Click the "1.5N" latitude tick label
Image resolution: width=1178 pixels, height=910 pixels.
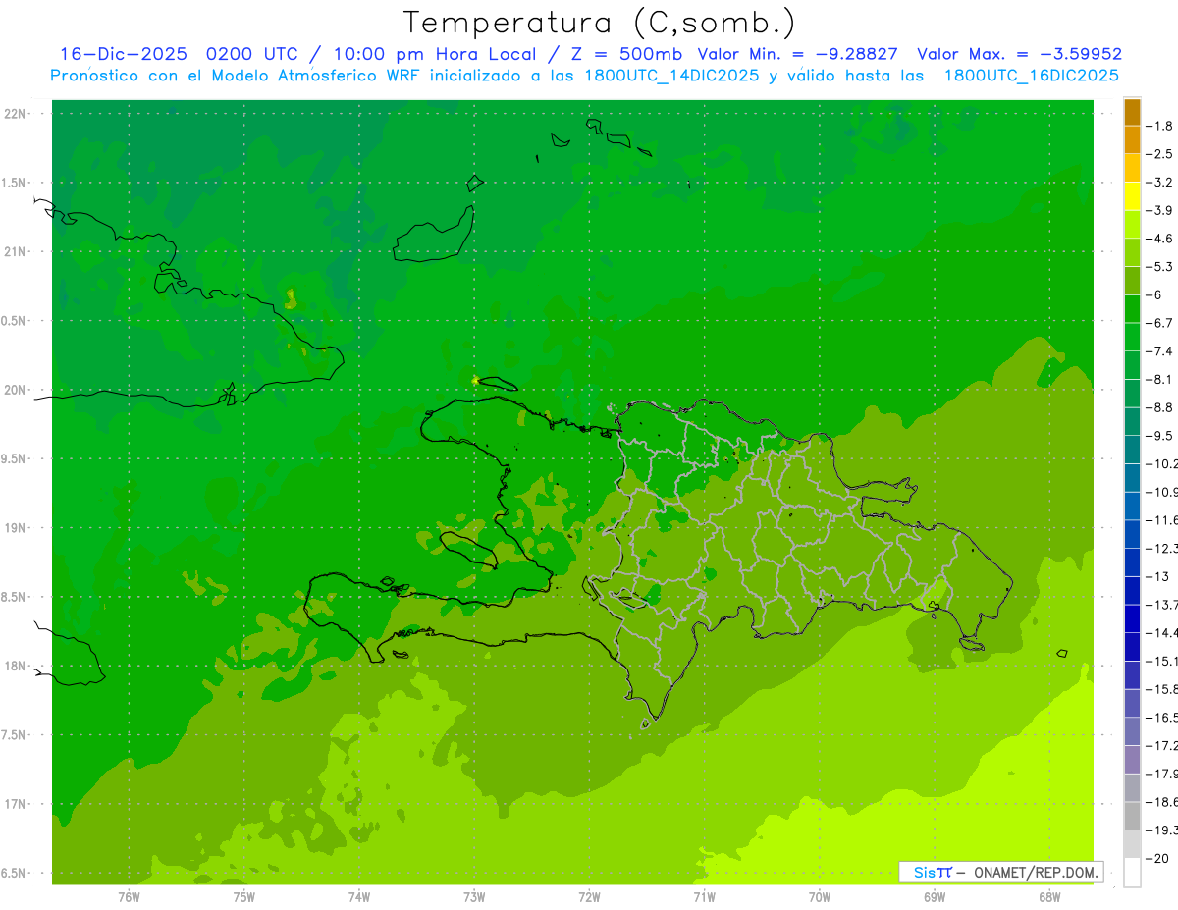(15, 184)
